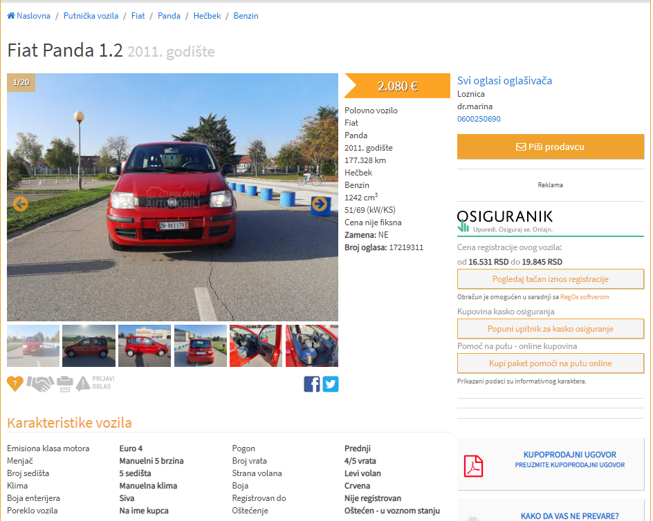Click Kupi paket pomoći na putu online
653x521 pixels.
551,363
